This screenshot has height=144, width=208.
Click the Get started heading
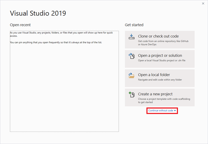click(x=134, y=25)
